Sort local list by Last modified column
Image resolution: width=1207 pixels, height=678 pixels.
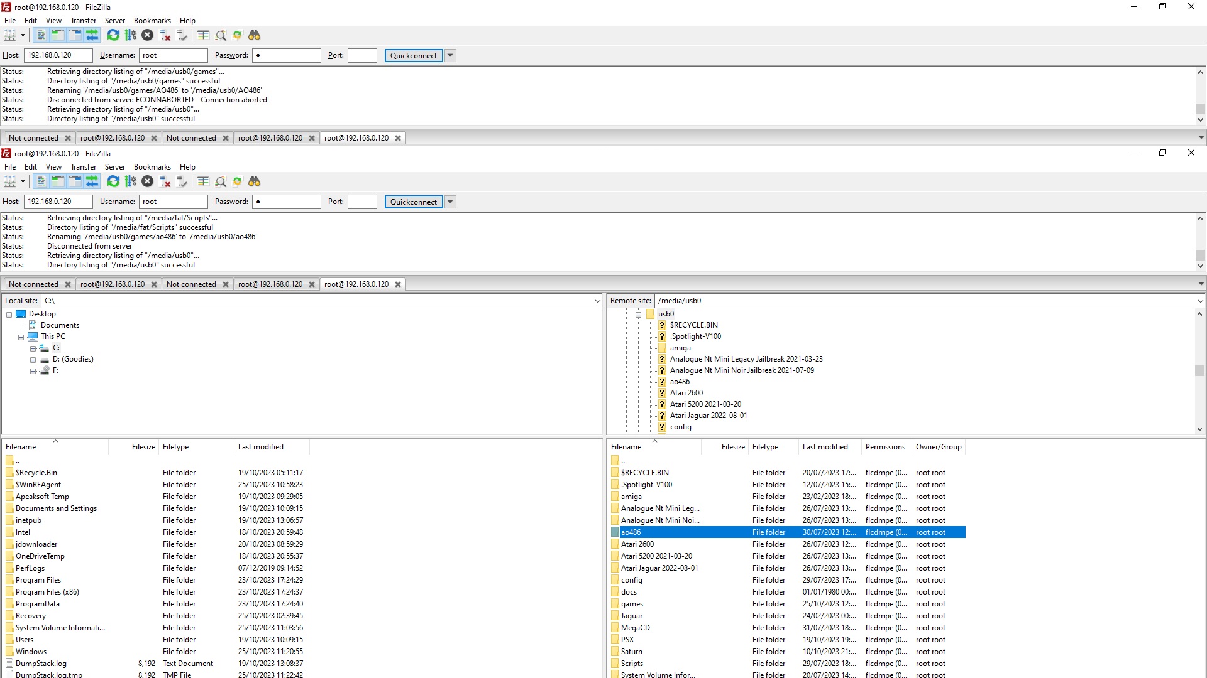click(x=272, y=447)
